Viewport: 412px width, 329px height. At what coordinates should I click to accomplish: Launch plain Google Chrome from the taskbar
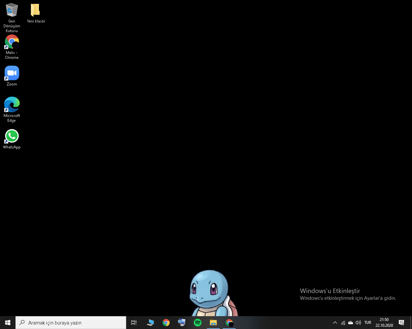pyautogui.click(x=166, y=323)
